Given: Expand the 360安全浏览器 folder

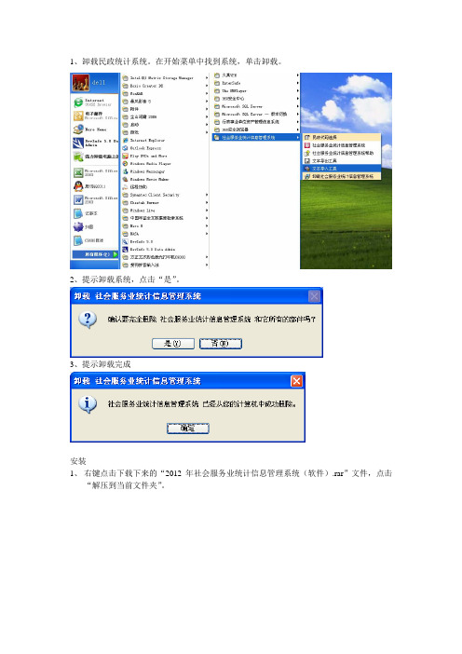Looking at the screenshot, I should 256,129.
